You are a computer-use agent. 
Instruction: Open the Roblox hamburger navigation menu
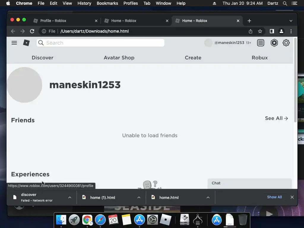pyautogui.click(x=14, y=43)
